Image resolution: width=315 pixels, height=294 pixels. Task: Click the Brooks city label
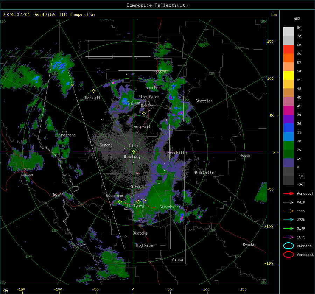point(249,245)
